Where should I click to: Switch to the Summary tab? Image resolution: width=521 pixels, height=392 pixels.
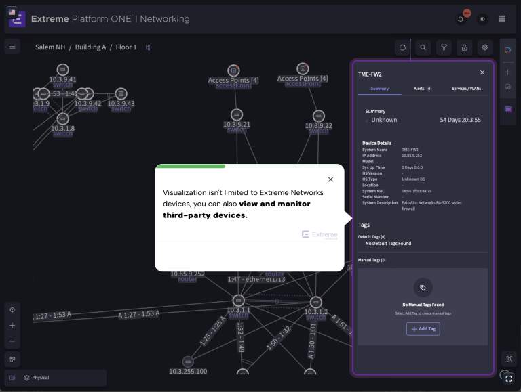click(379, 89)
